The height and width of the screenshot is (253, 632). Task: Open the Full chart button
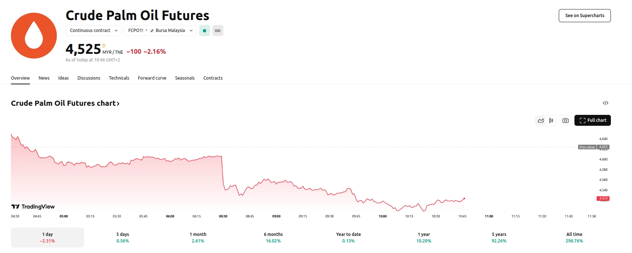[x=592, y=120]
